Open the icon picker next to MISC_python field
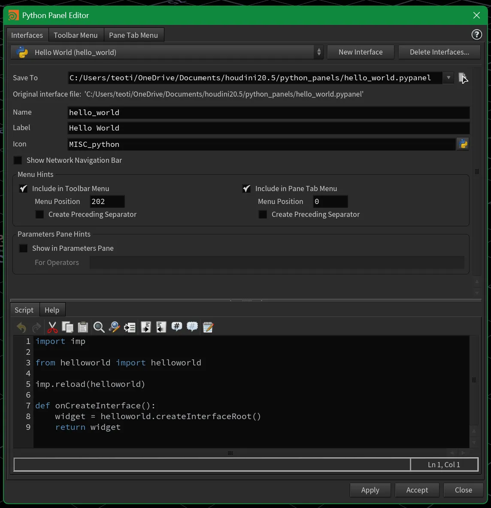Image resolution: width=491 pixels, height=508 pixels. (463, 144)
